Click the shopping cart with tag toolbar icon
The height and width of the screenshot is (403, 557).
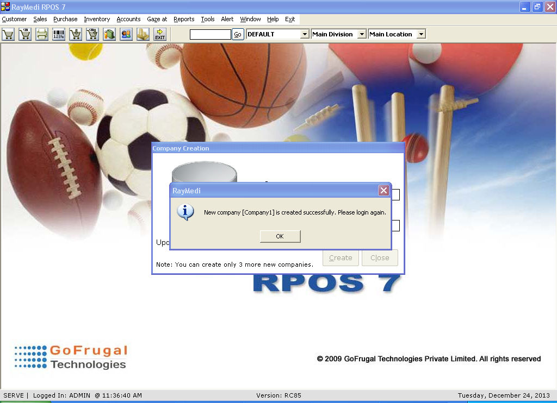click(25, 34)
